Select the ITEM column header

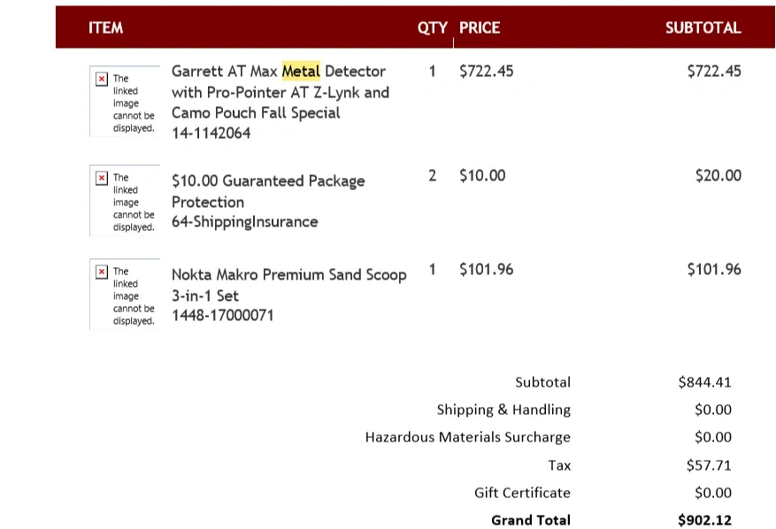[x=105, y=27]
